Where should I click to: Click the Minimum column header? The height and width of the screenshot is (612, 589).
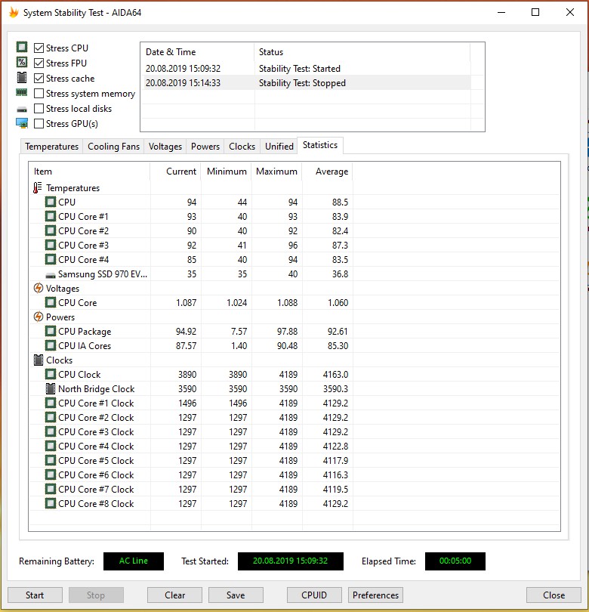click(x=227, y=172)
